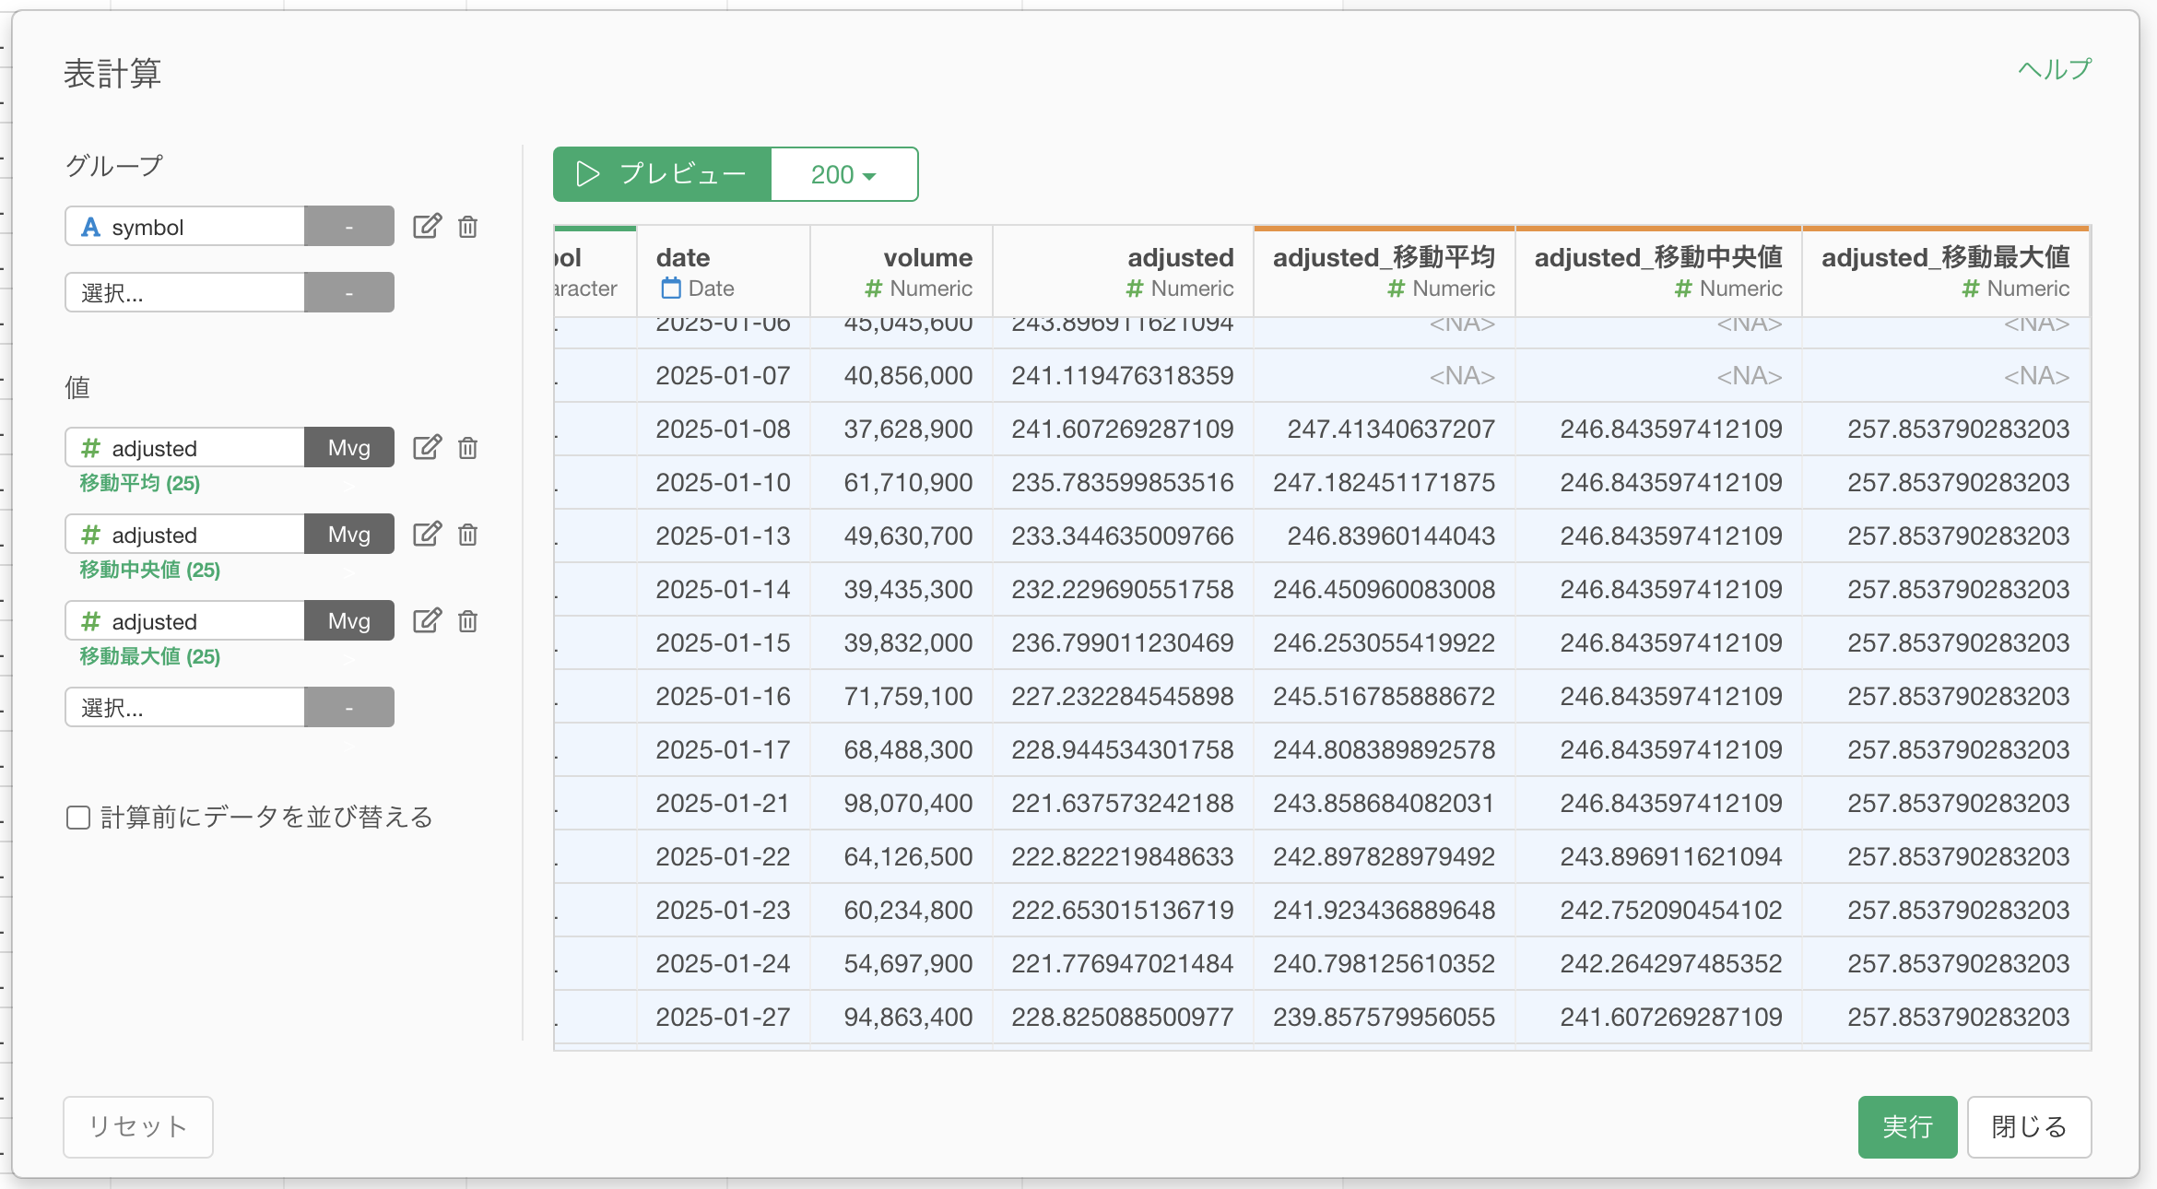Viewport: 2157px width, 1189px height.
Task: Edit the moving average (移動平均) adjusted value
Action: click(x=427, y=447)
